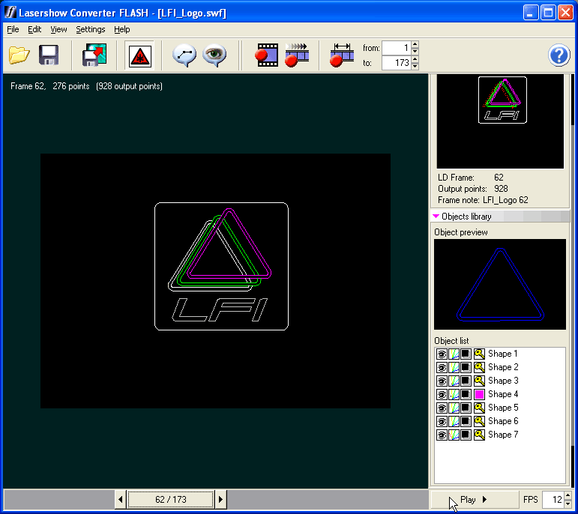Click the key icon for Shape 2
Viewport: 578px width, 514px height.
tap(479, 367)
